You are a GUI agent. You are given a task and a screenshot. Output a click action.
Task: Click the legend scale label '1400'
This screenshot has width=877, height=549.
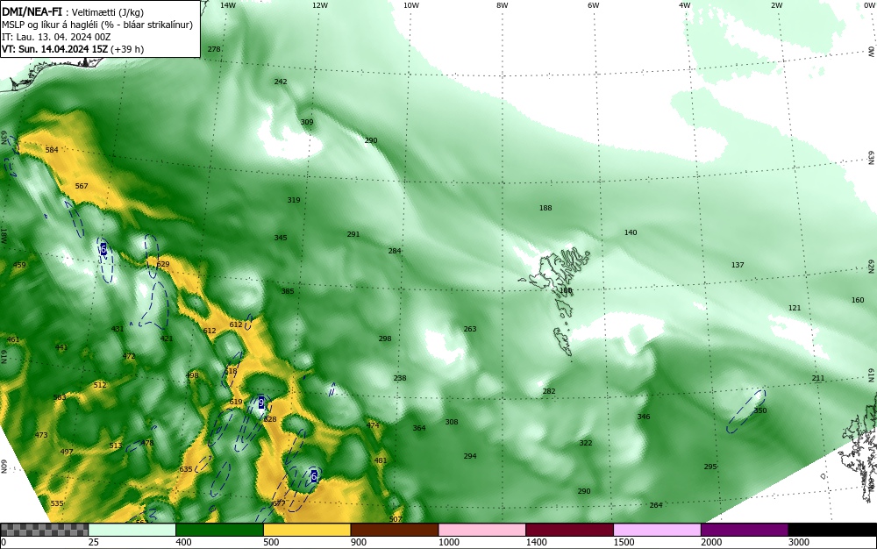(536, 542)
